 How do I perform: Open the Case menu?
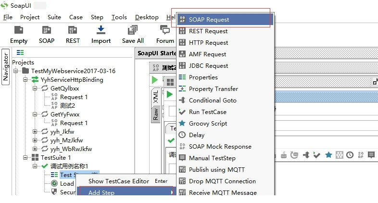[x=76, y=17]
